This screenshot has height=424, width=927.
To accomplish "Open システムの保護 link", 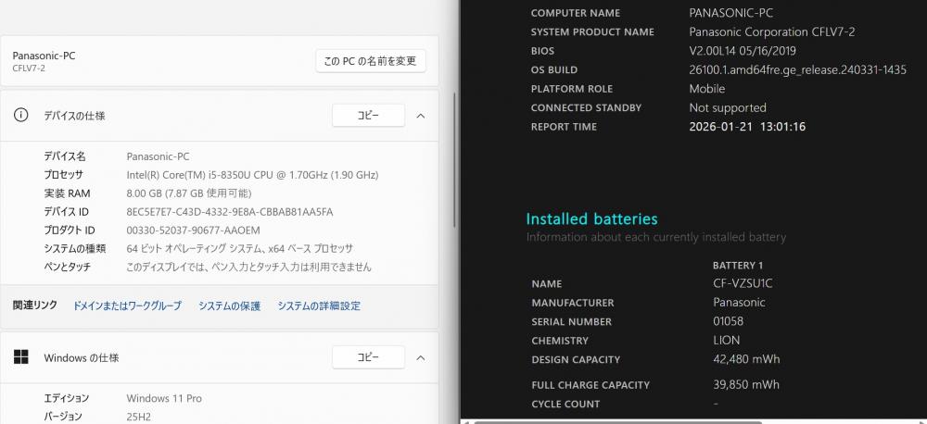I will coord(229,306).
